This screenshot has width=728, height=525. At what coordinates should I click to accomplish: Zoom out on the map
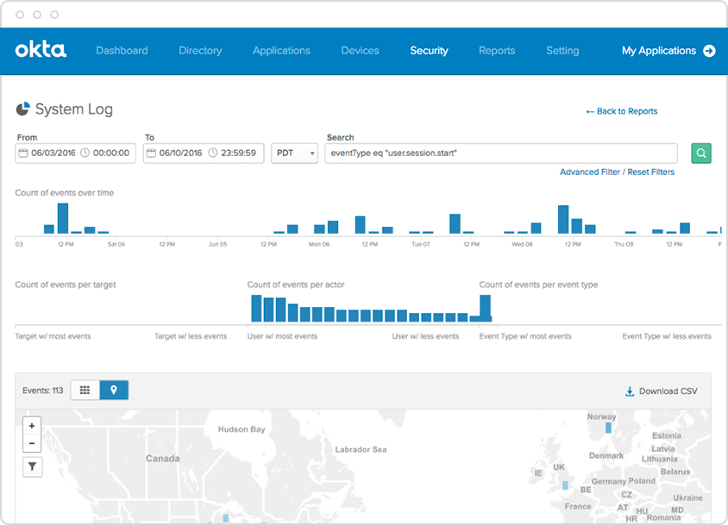32,443
